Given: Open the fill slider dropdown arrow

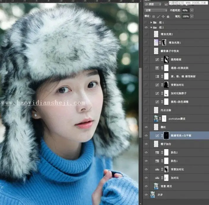Looking at the screenshot, I should [192, 17].
